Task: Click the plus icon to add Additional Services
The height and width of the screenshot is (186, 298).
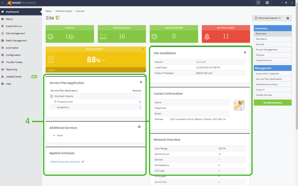Action: tap(139, 127)
